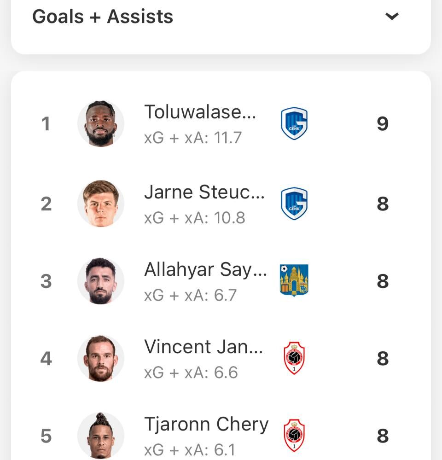The height and width of the screenshot is (460, 442).
Task: Open Toluwalase... player profile name
Action: [200, 112]
